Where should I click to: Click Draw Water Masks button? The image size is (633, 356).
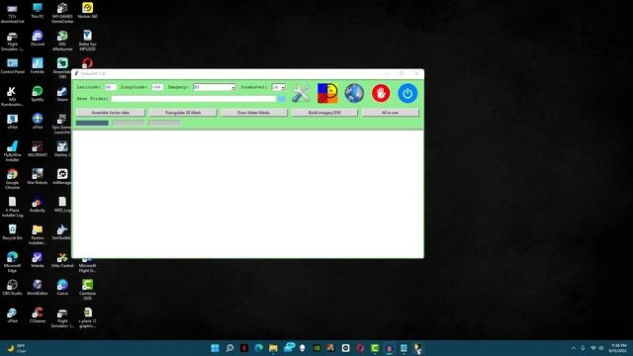click(x=253, y=113)
